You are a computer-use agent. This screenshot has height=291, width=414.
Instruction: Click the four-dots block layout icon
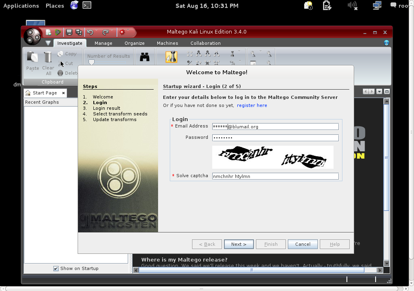(x=190, y=54)
